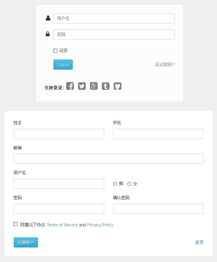Click the 邮箱 input field
The width and height of the screenshot is (217, 262).
coord(108,159)
